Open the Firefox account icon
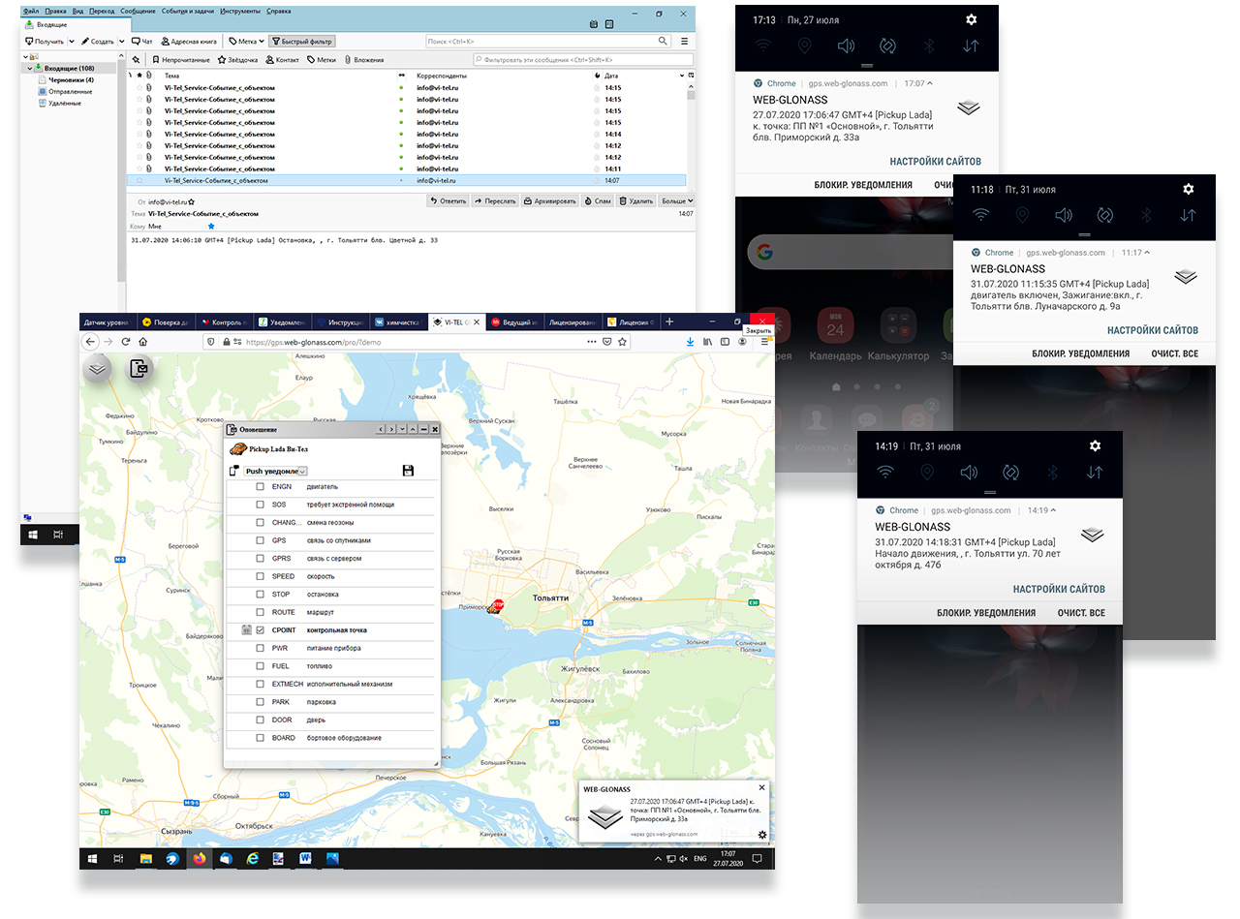 click(742, 342)
